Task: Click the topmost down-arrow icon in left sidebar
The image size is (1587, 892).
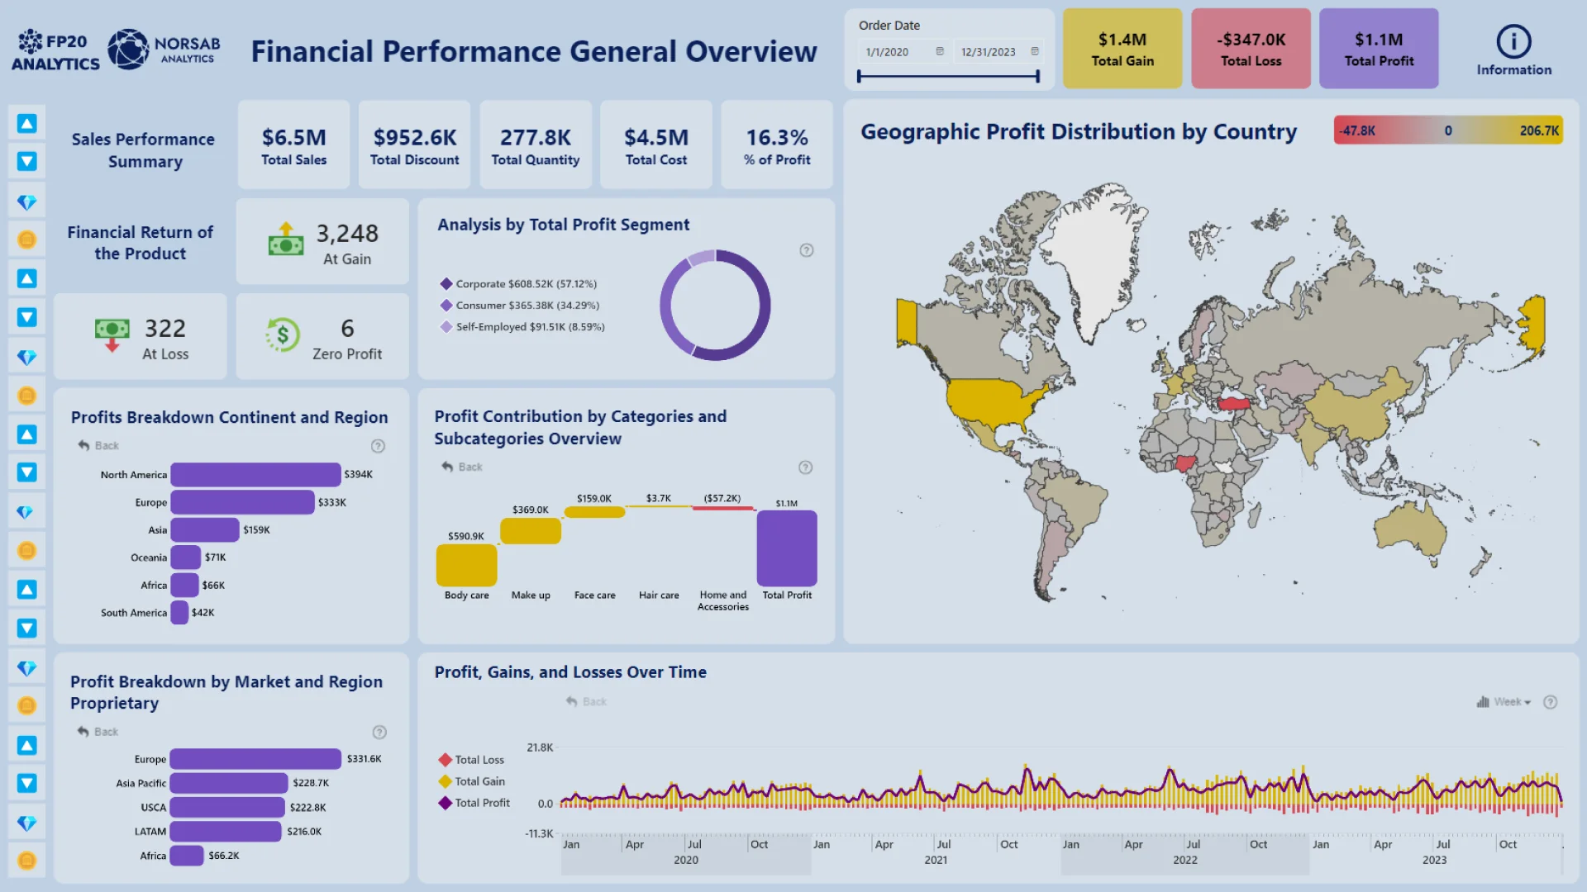Action: point(27,161)
